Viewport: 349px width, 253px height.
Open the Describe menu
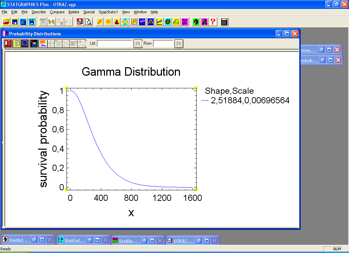click(39, 12)
